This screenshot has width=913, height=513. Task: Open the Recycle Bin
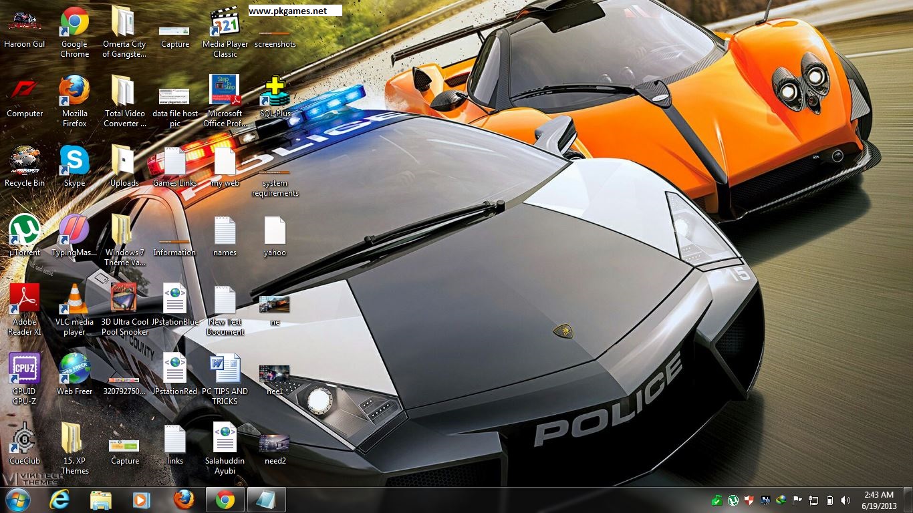25,167
